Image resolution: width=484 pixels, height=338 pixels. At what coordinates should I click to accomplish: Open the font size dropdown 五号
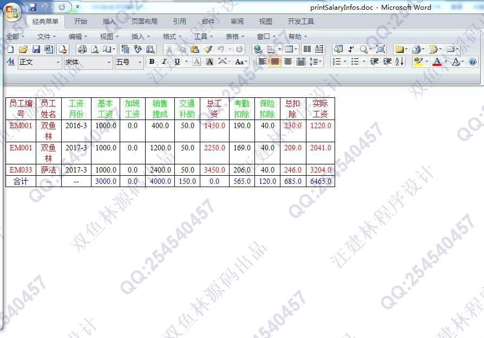tap(129, 62)
